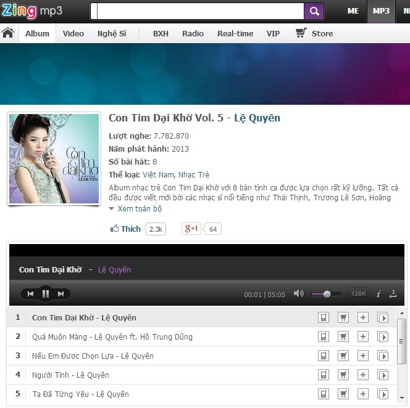Click the download icon in player bar
Screen dimensions: 410x408
[x=393, y=294]
